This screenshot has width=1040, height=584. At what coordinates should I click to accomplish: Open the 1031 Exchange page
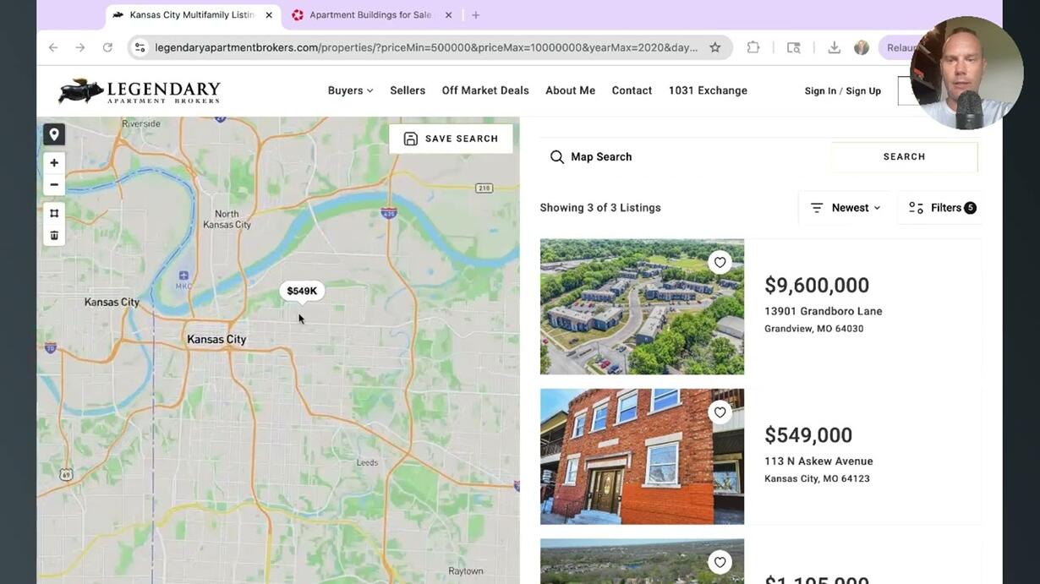pos(708,90)
